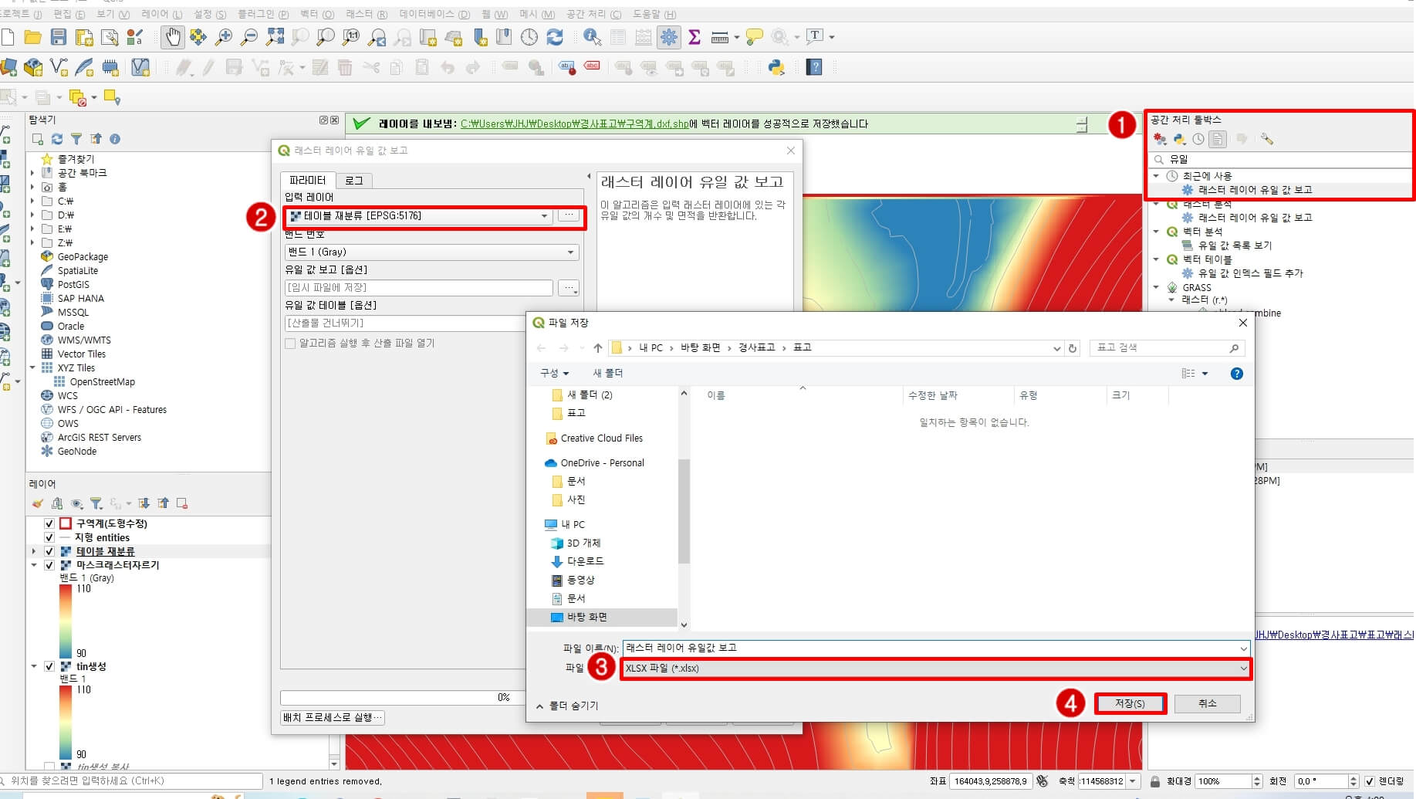Click the Temporal Controller clock icon
Image resolution: width=1416 pixels, height=799 pixels.
[x=529, y=37]
